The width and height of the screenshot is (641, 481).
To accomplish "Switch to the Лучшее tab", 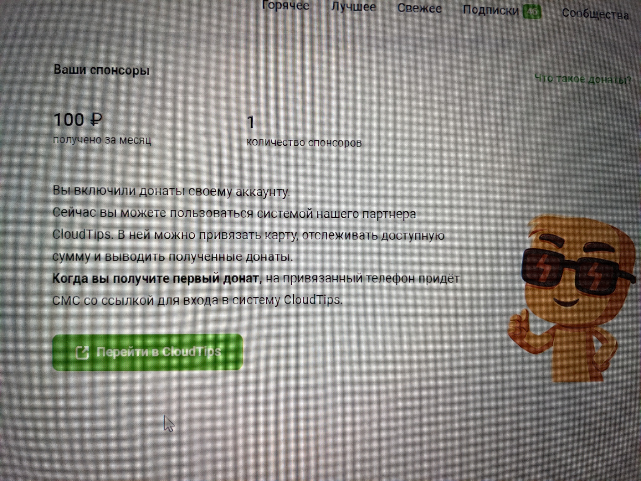I will coord(353,7).
